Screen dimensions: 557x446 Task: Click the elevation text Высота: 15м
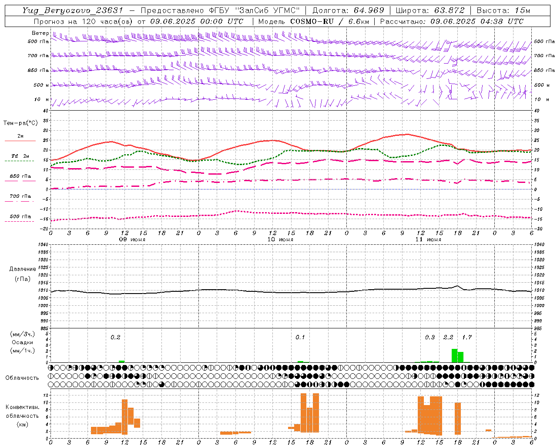point(503,10)
